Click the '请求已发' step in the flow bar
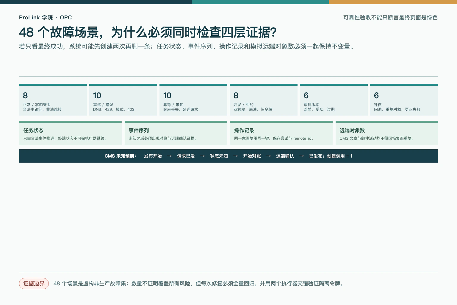The image size is (457, 305). 186,156
